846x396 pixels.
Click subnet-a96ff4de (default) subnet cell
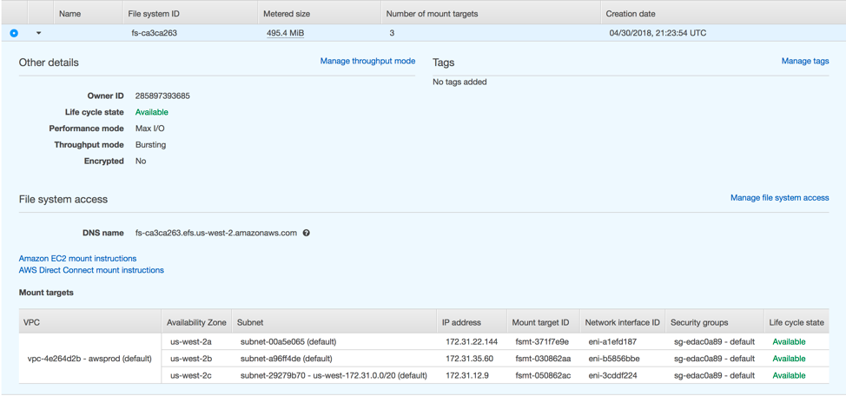click(x=286, y=359)
